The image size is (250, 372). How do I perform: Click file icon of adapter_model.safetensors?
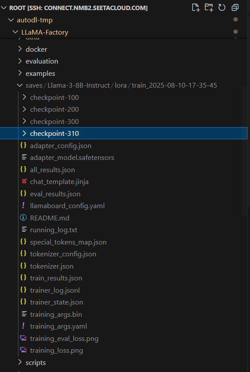[24, 157]
